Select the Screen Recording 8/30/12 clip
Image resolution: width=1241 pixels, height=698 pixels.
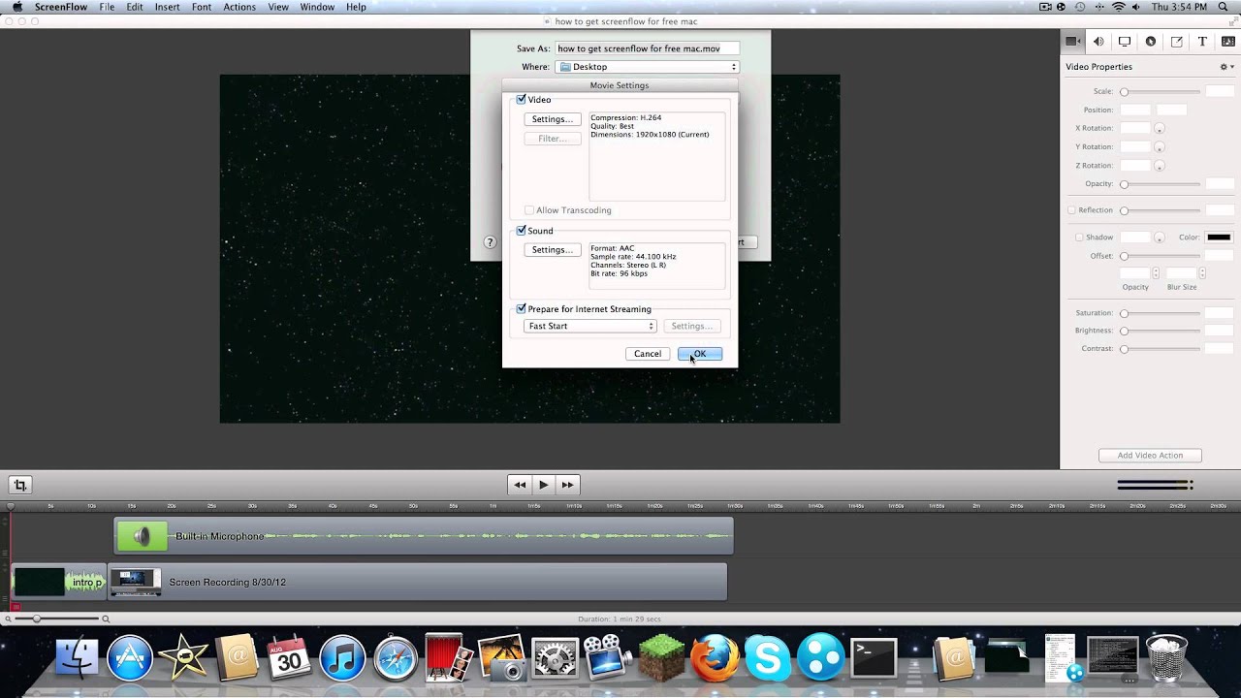pyautogui.click(x=417, y=582)
